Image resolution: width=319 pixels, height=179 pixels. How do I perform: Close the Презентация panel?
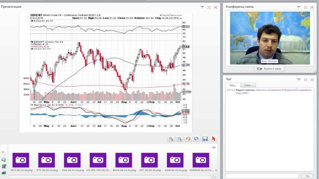(216, 7)
